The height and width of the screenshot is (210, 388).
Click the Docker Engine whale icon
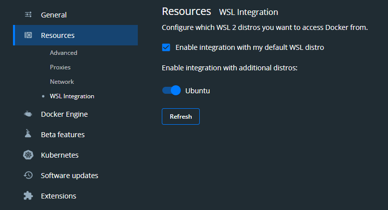pos(28,114)
